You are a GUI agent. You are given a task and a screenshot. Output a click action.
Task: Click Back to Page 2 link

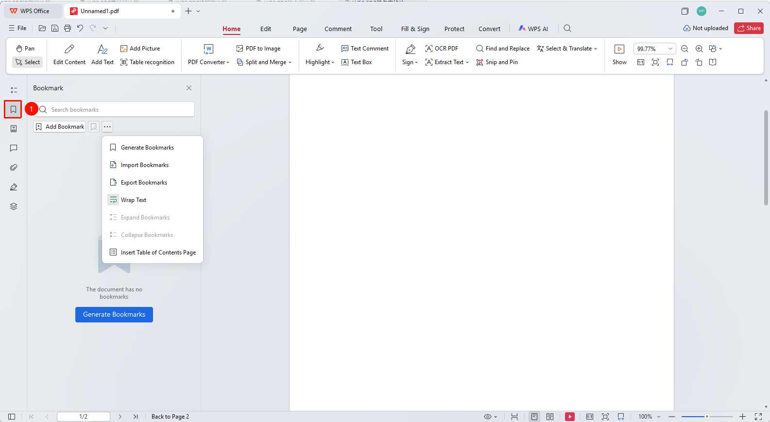[x=170, y=417]
